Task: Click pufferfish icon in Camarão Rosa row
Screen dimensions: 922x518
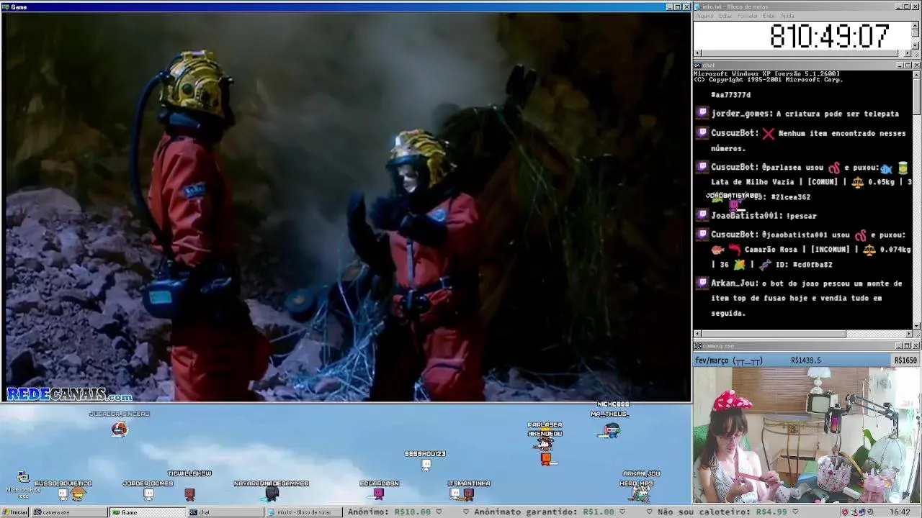Action: point(717,250)
